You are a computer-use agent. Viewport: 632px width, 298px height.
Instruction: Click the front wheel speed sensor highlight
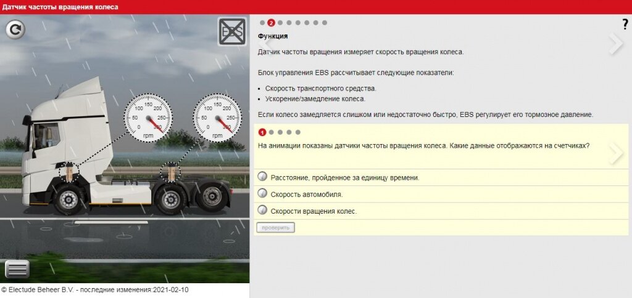point(69,172)
